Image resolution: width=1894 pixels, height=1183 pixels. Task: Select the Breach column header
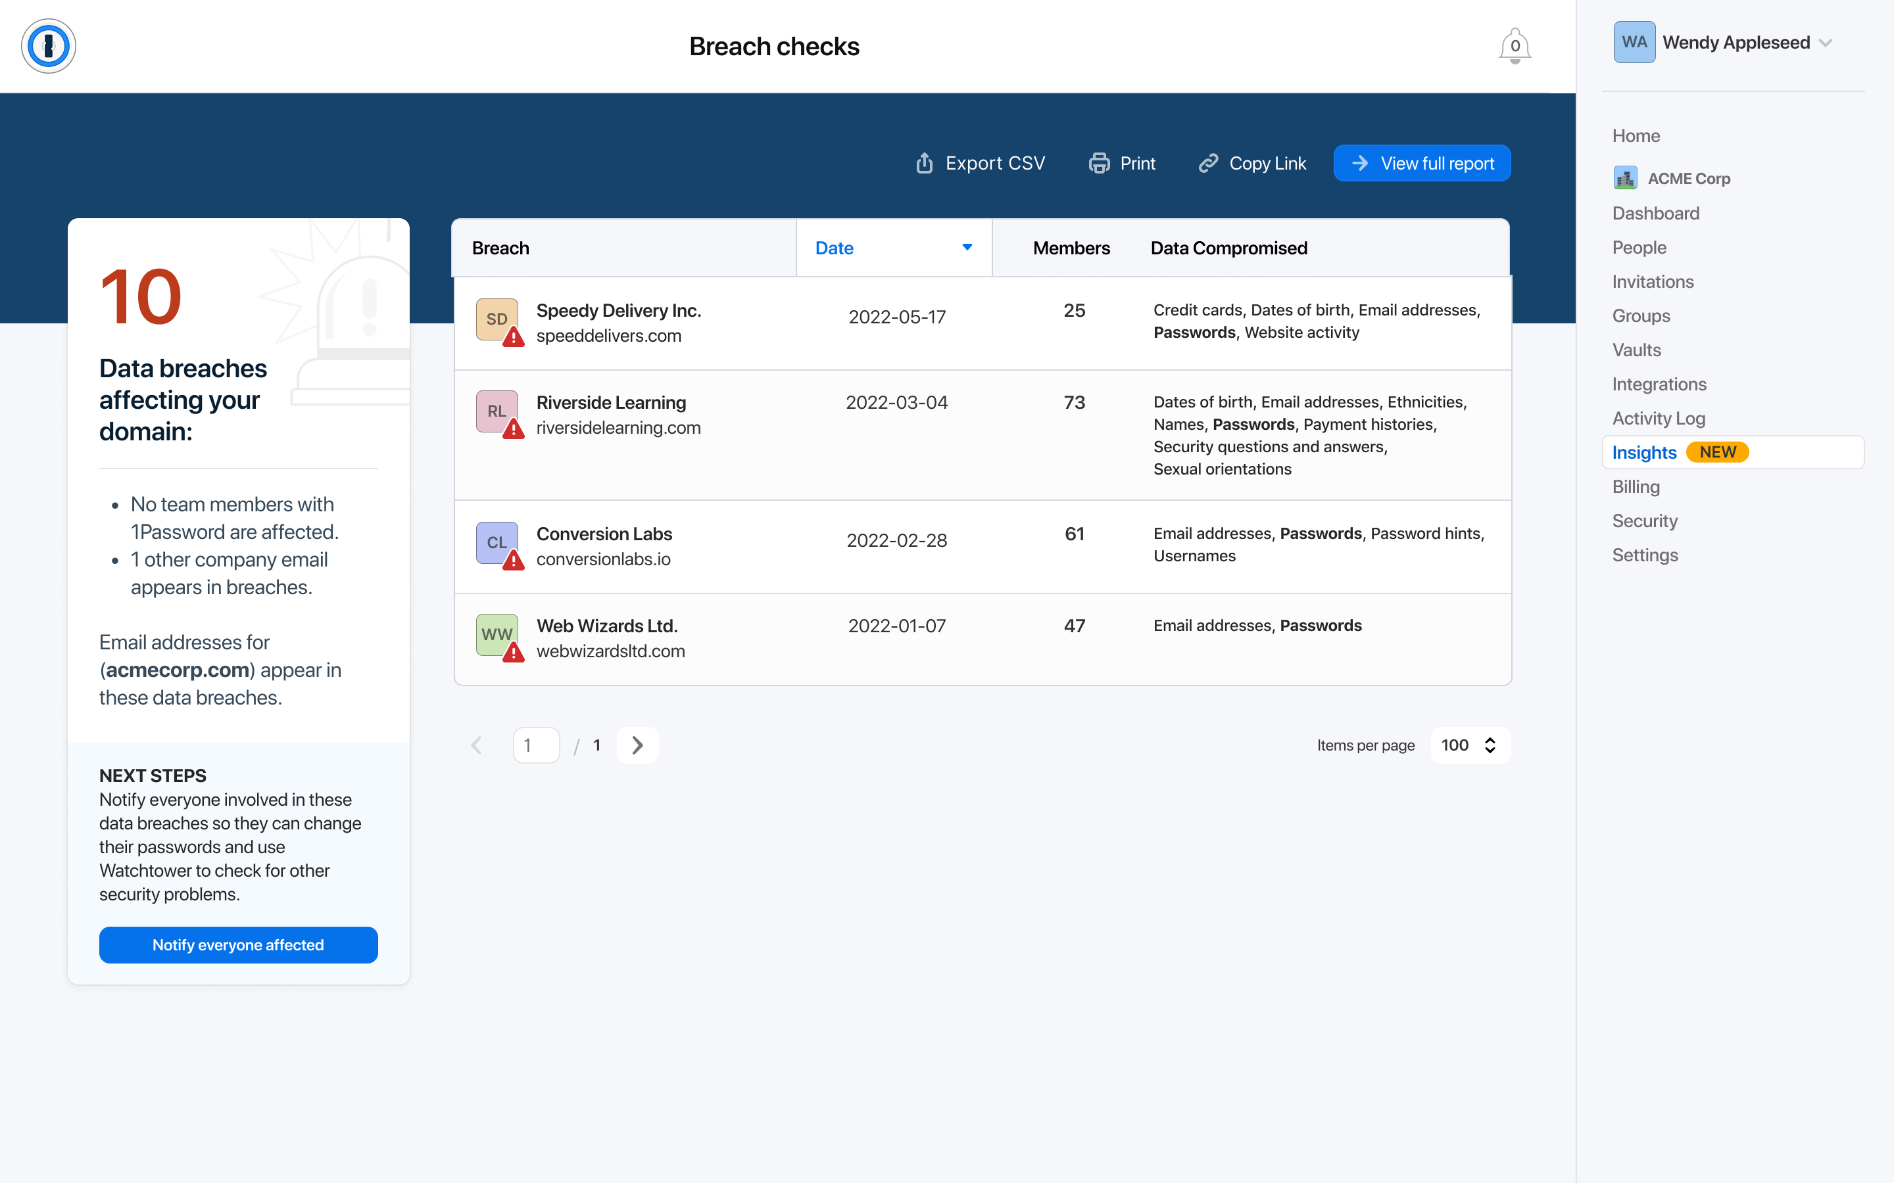click(501, 247)
